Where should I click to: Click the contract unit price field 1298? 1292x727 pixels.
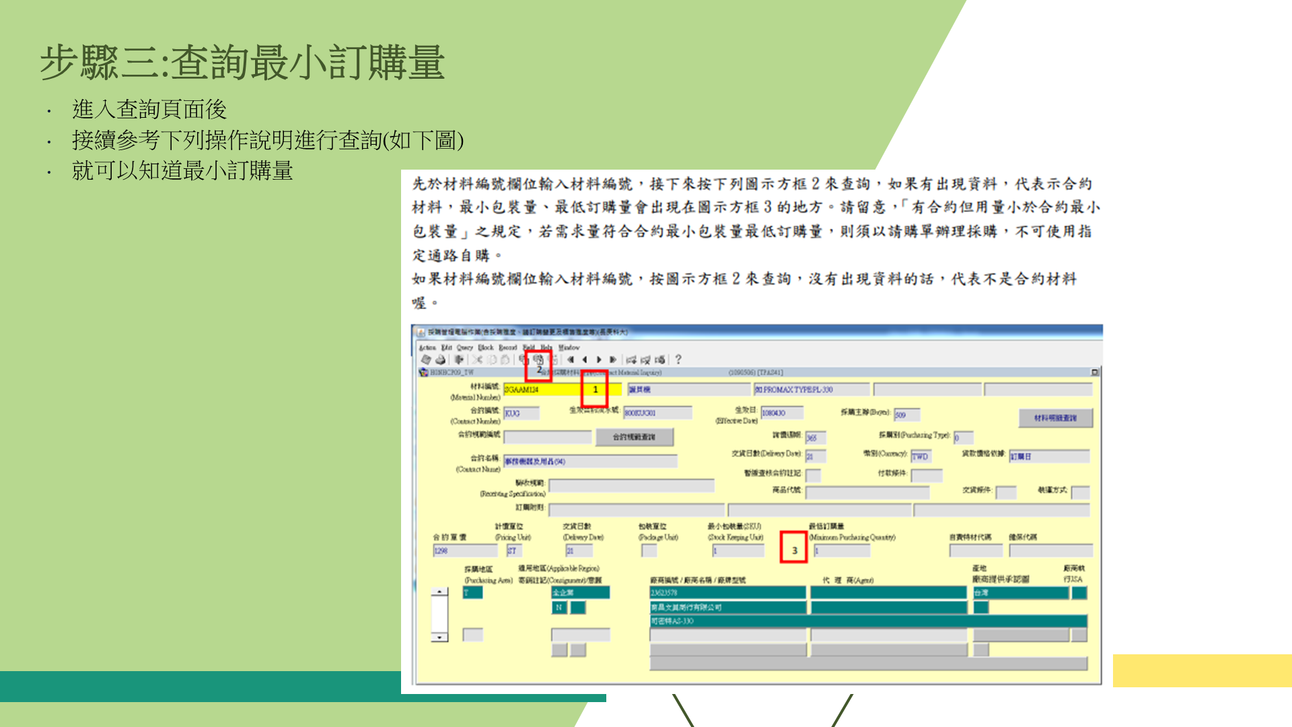pos(465,551)
